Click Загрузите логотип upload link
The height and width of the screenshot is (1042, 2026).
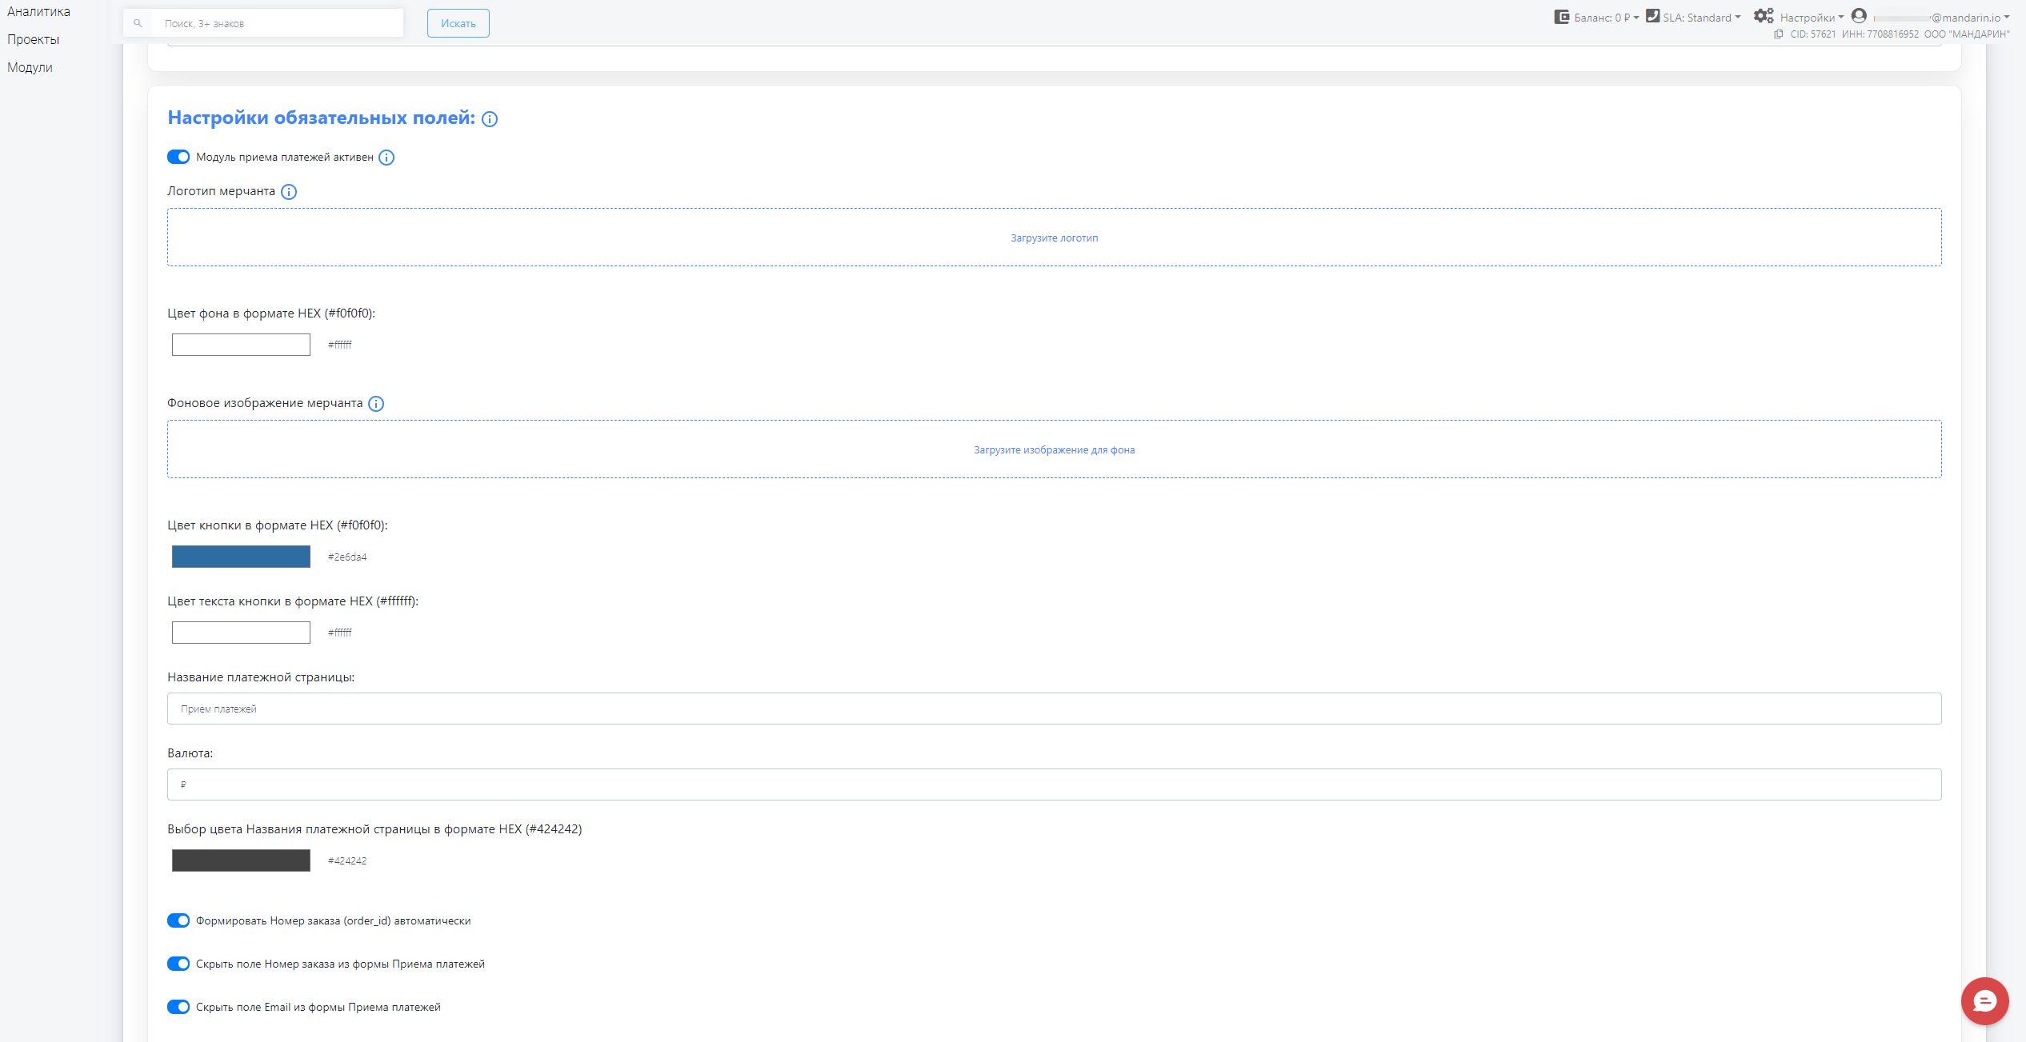(x=1054, y=238)
